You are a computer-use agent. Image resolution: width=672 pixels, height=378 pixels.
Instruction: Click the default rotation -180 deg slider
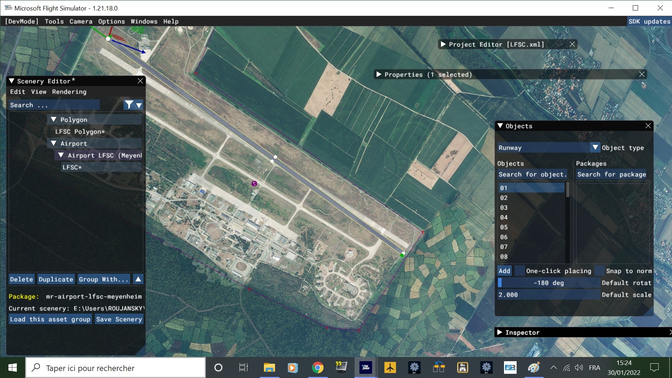[x=548, y=283]
